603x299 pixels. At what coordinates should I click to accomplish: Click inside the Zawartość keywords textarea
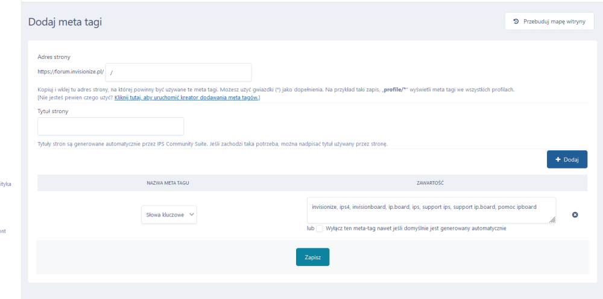pyautogui.click(x=431, y=210)
